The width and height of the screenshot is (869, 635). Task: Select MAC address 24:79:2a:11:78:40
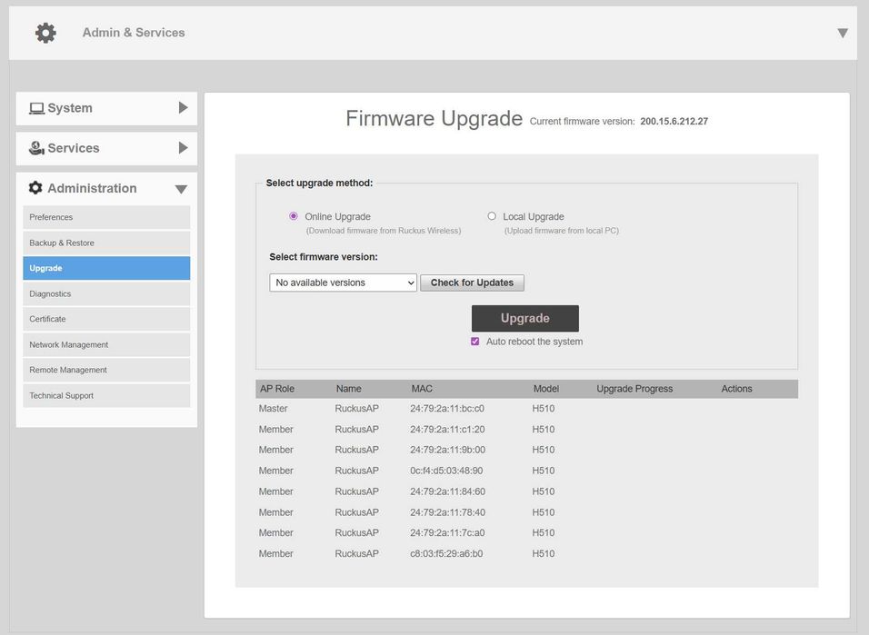(447, 512)
